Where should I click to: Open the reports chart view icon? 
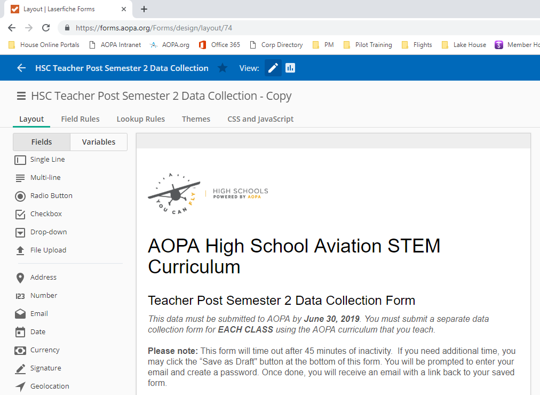[x=290, y=68]
